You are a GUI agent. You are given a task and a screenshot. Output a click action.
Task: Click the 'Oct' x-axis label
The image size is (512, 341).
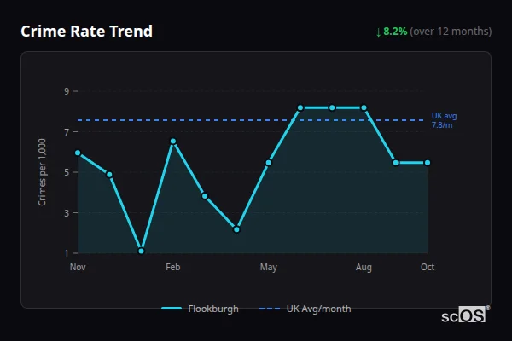point(428,267)
